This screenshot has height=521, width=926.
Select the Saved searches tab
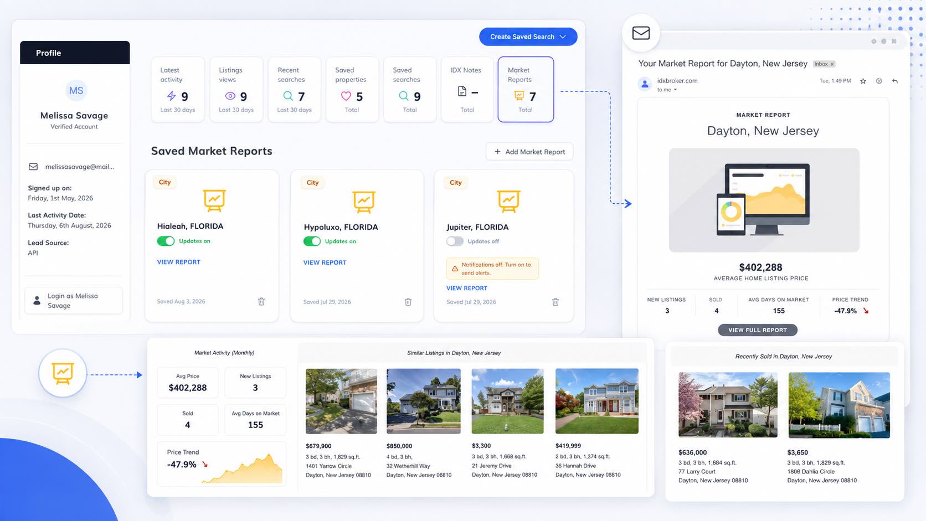pyautogui.click(x=410, y=89)
